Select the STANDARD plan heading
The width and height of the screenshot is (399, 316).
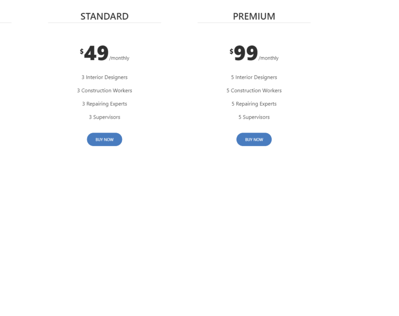pos(104,16)
